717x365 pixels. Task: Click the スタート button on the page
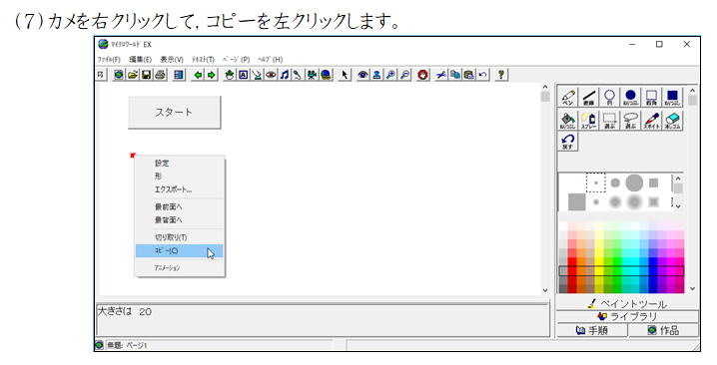pyautogui.click(x=174, y=112)
